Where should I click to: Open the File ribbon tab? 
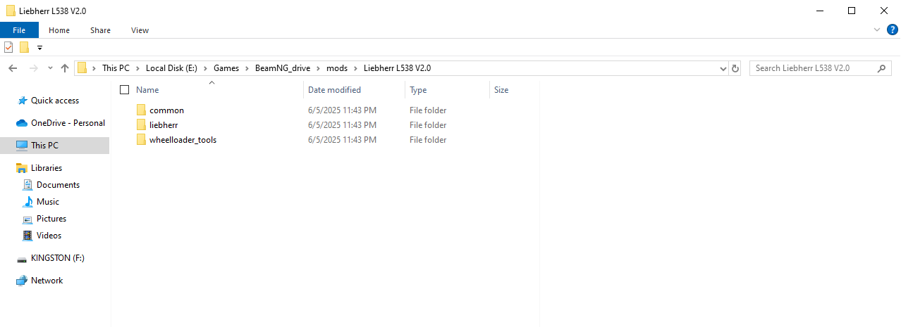pyautogui.click(x=19, y=30)
